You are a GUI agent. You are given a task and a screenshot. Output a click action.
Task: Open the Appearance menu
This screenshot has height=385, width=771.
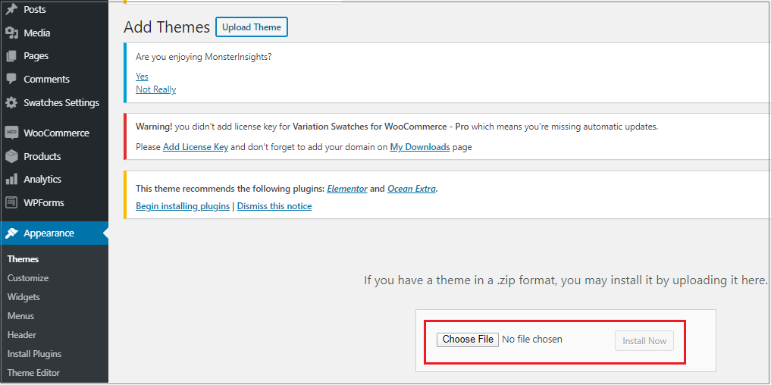point(49,233)
